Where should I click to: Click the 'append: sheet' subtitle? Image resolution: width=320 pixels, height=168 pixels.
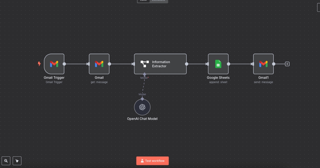(218, 82)
